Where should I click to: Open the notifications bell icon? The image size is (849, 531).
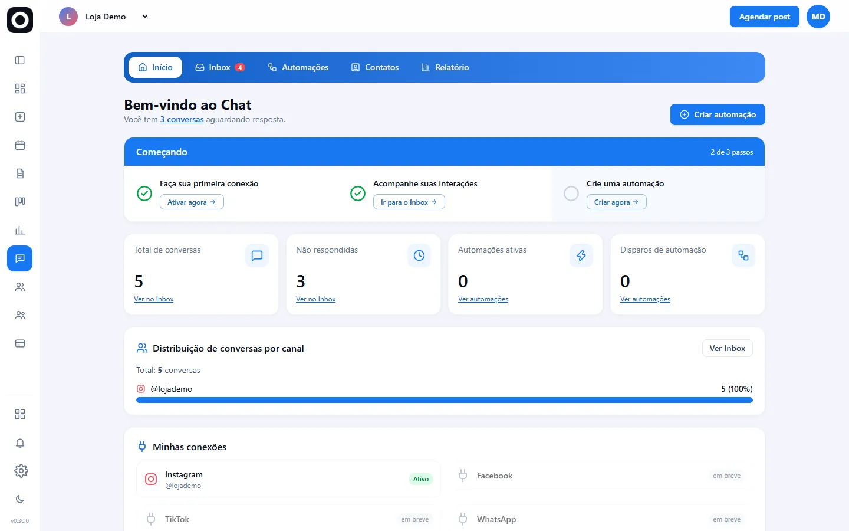tap(20, 443)
